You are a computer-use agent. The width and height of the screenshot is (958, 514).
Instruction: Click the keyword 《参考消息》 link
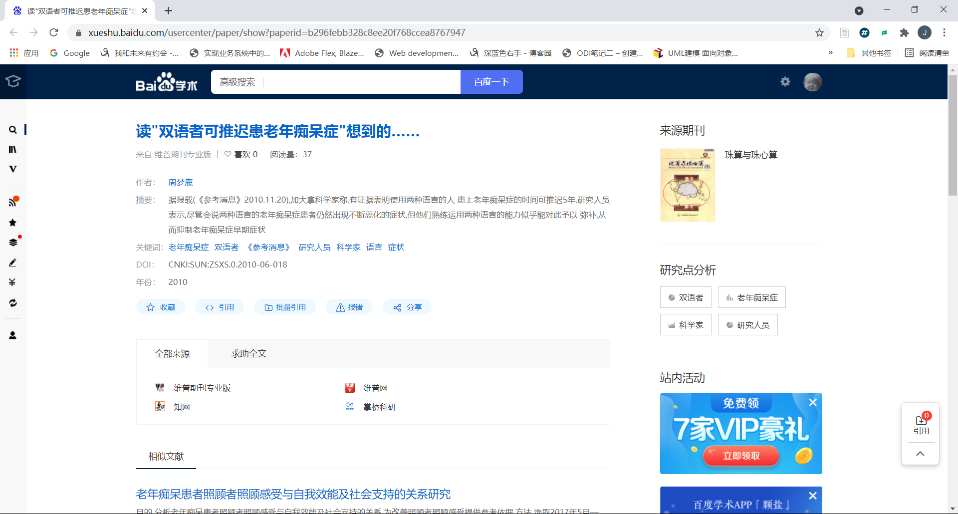tap(268, 248)
